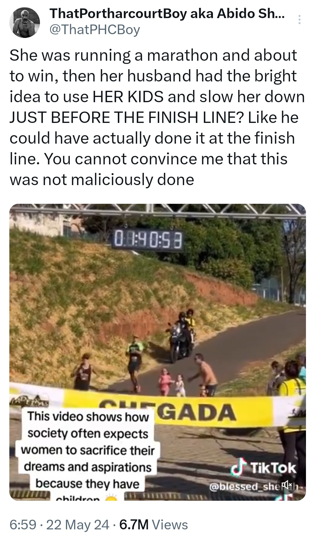This screenshot has width=315, height=536.
Task: Click the TikTok wordmark on the video
Action: (x=273, y=469)
